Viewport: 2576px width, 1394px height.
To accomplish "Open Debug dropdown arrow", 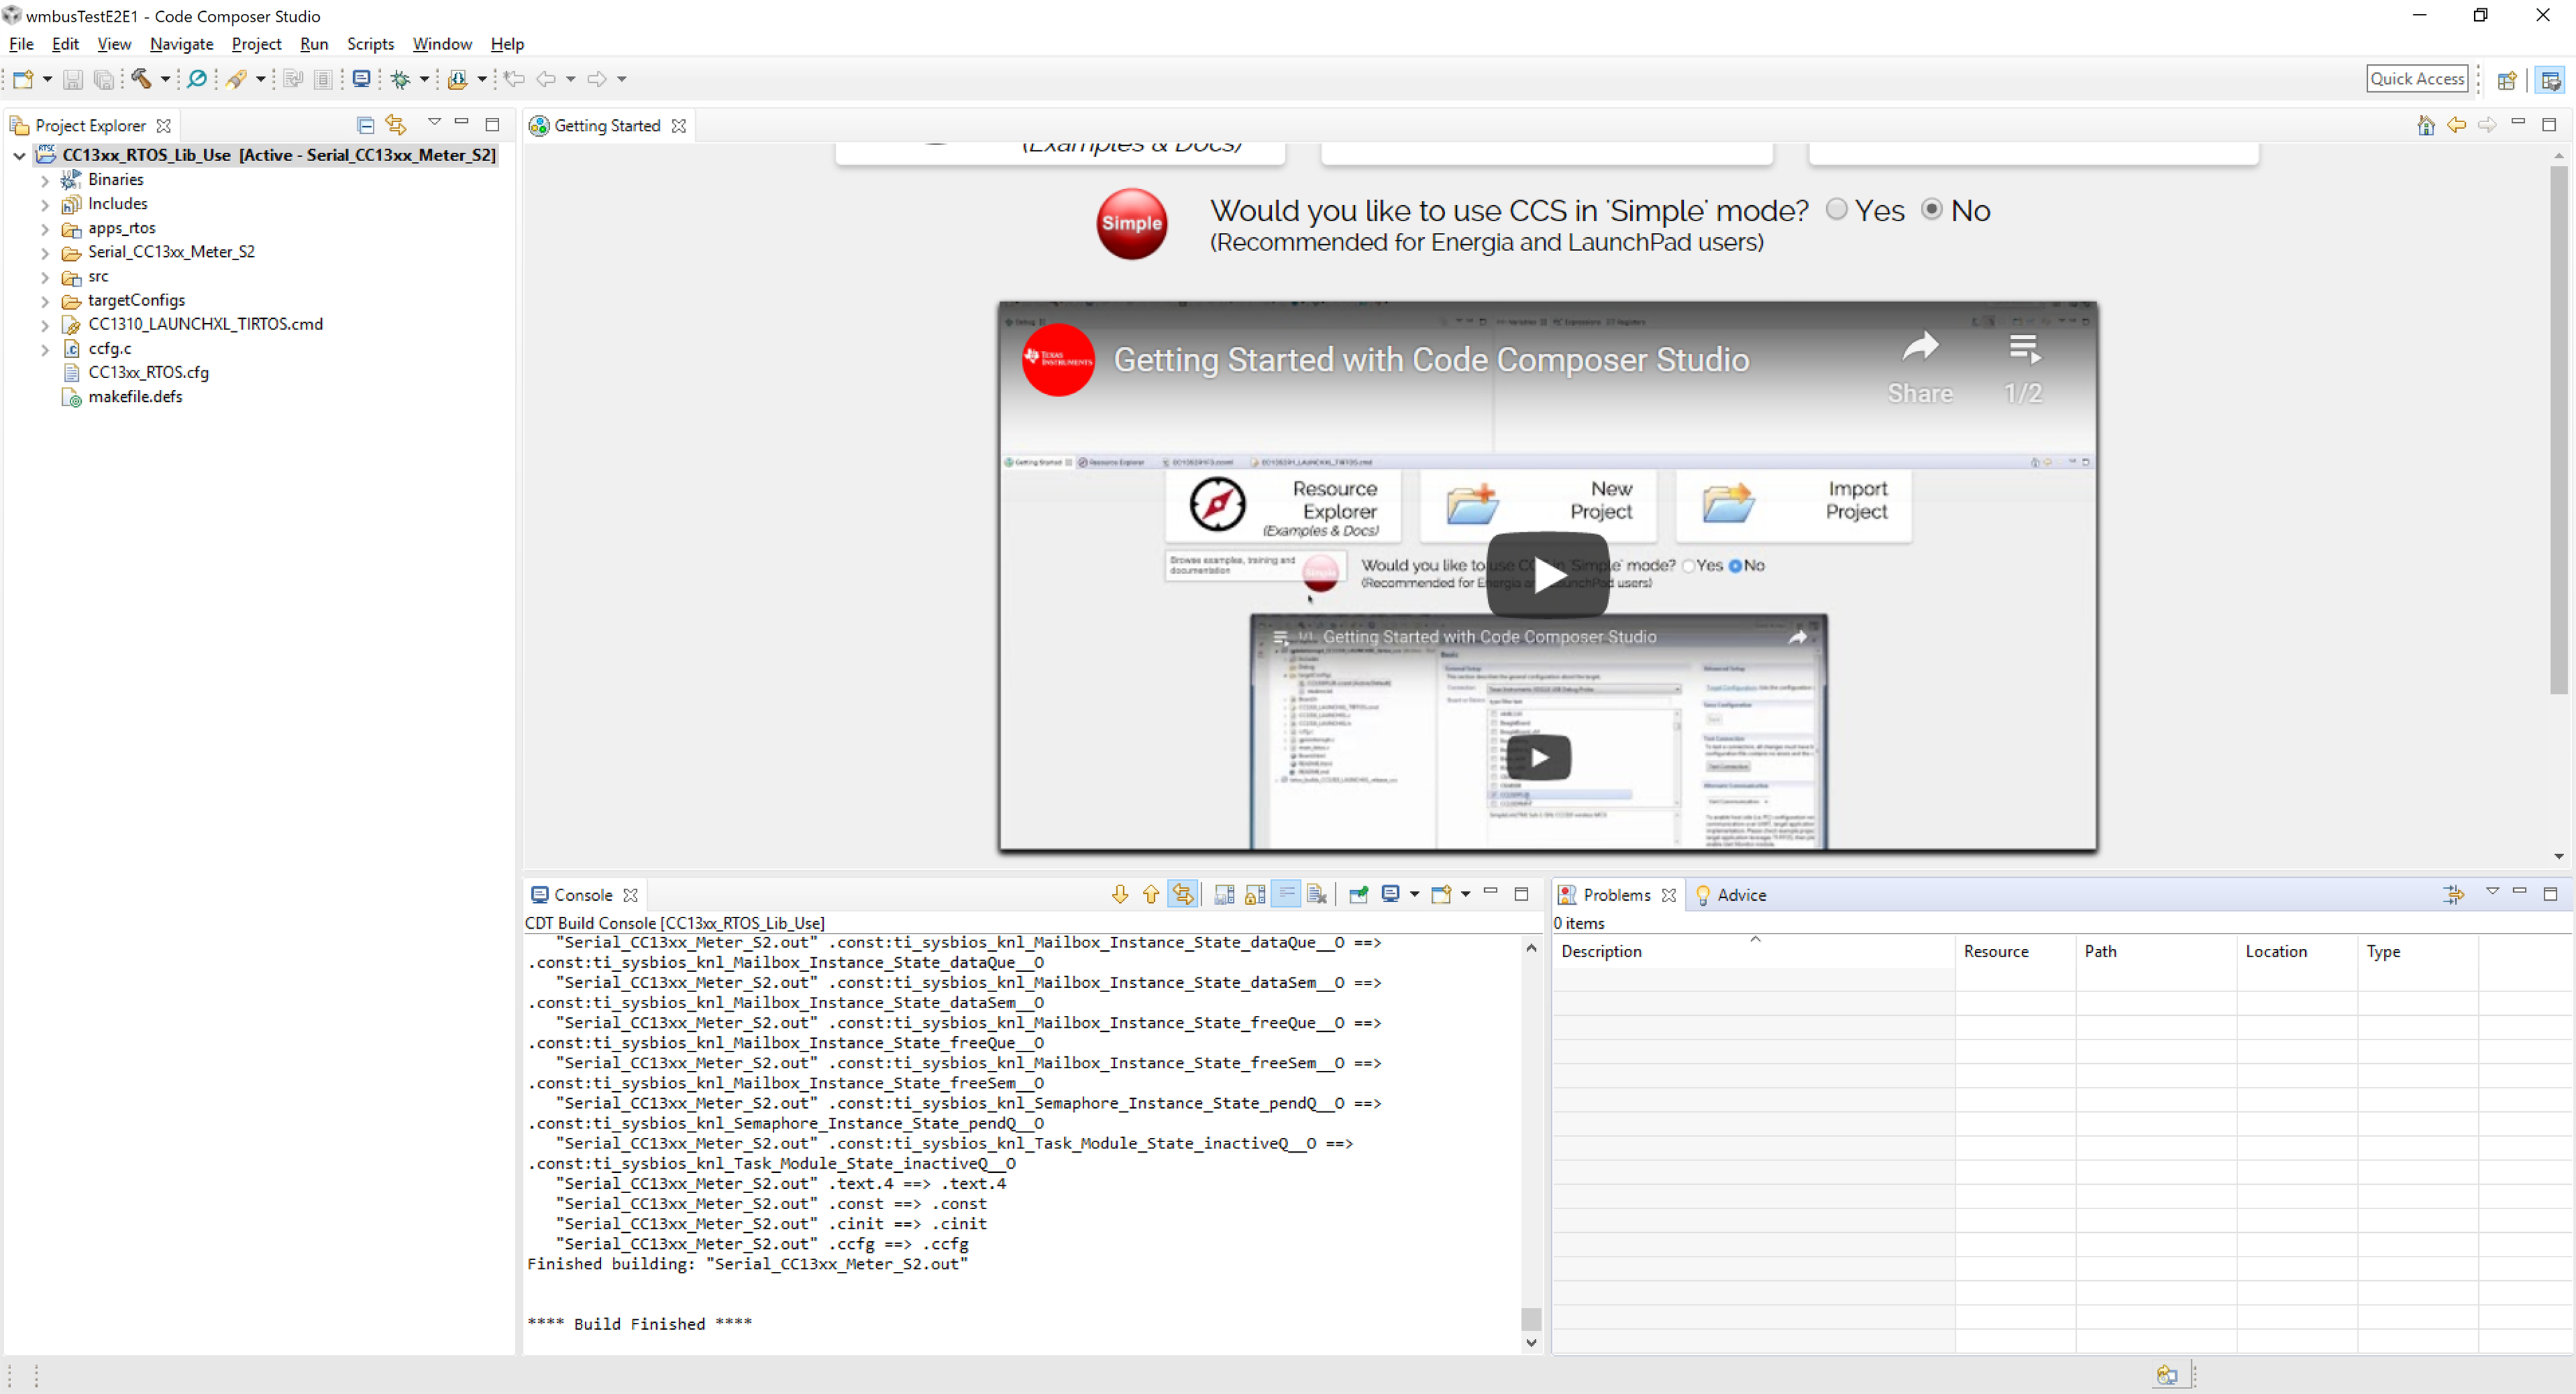I will [424, 79].
